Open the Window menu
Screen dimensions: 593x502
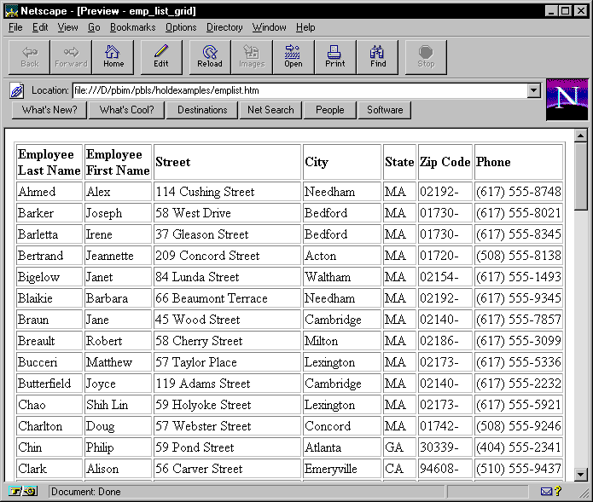269,27
